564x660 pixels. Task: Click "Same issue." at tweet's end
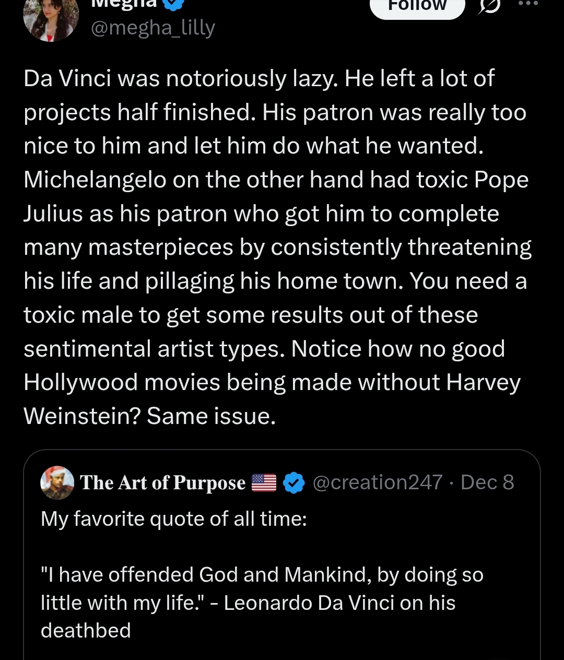(x=211, y=416)
